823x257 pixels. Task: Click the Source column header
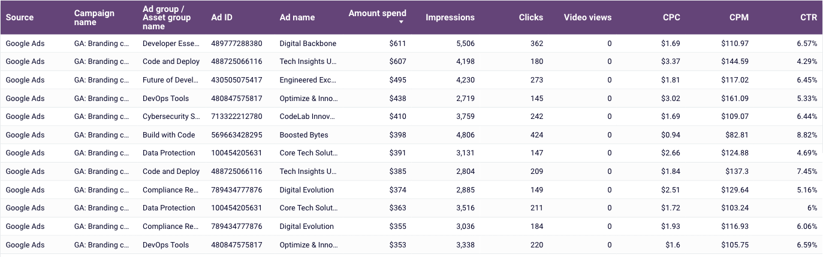click(20, 17)
